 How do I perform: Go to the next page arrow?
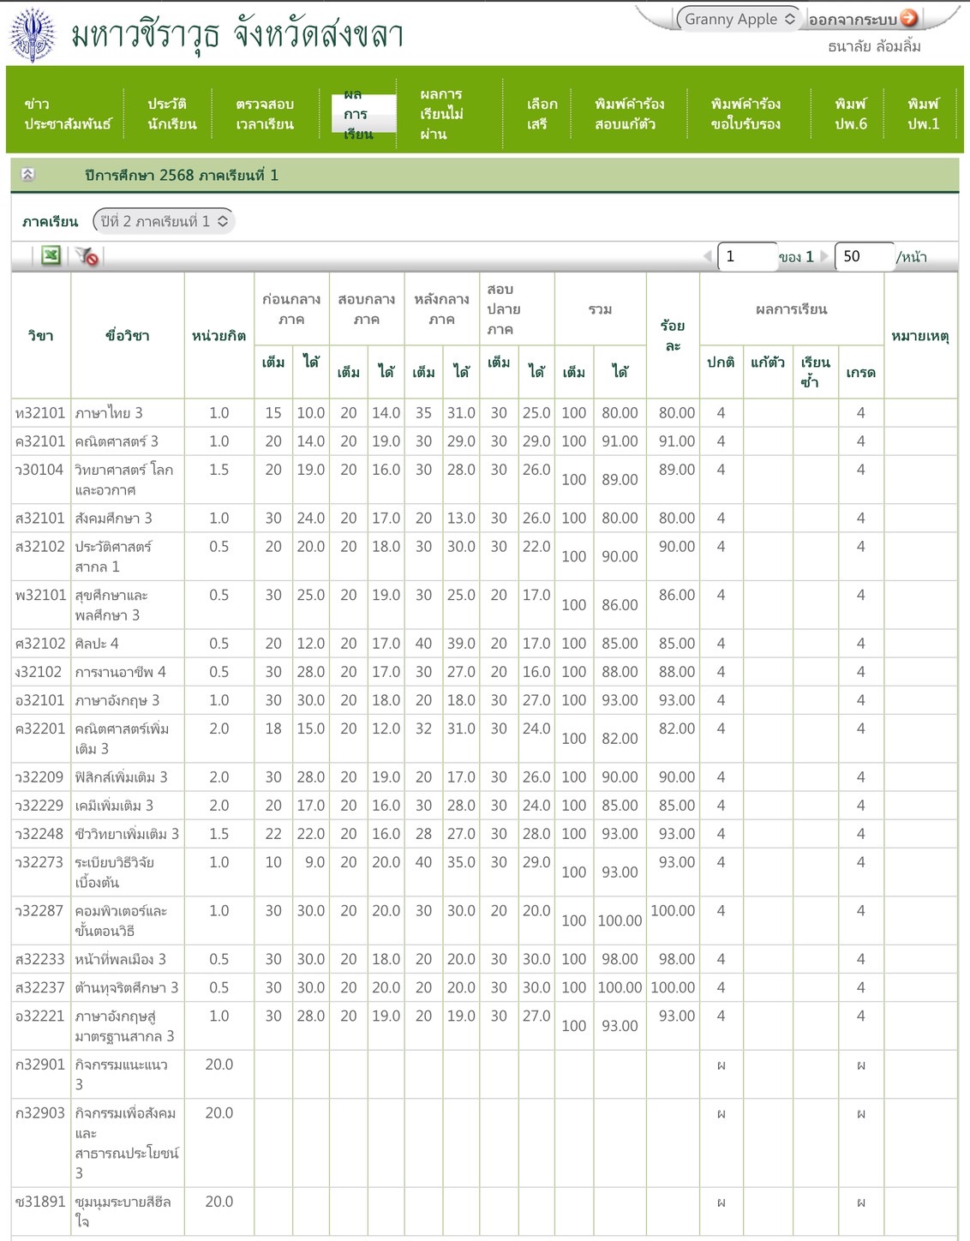[824, 256]
